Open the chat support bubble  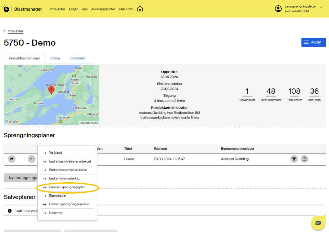click(318, 223)
